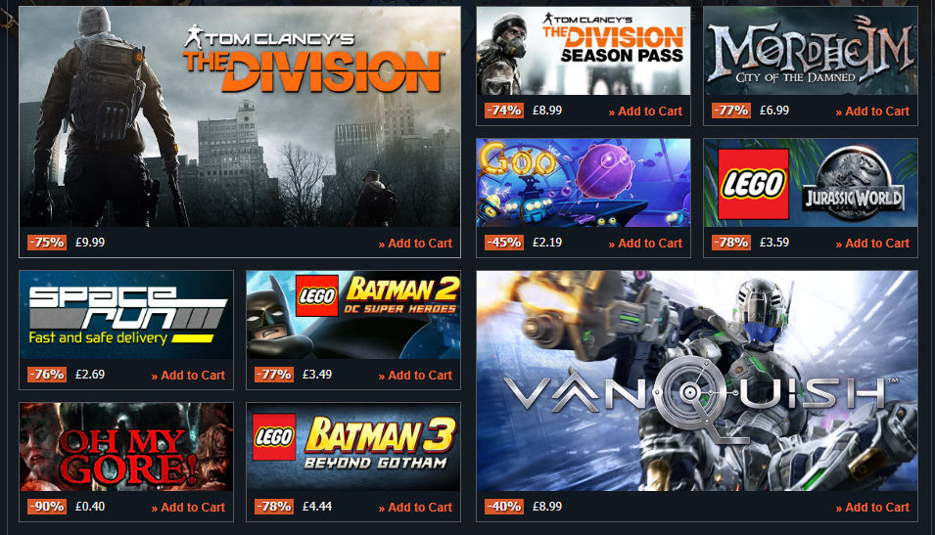Add LEGO Batman 3 to cart
935x535 pixels.
click(x=415, y=508)
